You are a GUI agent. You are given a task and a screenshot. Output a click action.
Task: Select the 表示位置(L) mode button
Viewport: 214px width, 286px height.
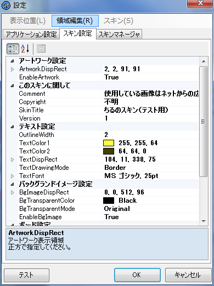pyautogui.click(x=27, y=21)
